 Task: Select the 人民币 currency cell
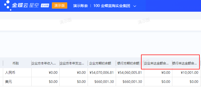click(x=17, y=72)
